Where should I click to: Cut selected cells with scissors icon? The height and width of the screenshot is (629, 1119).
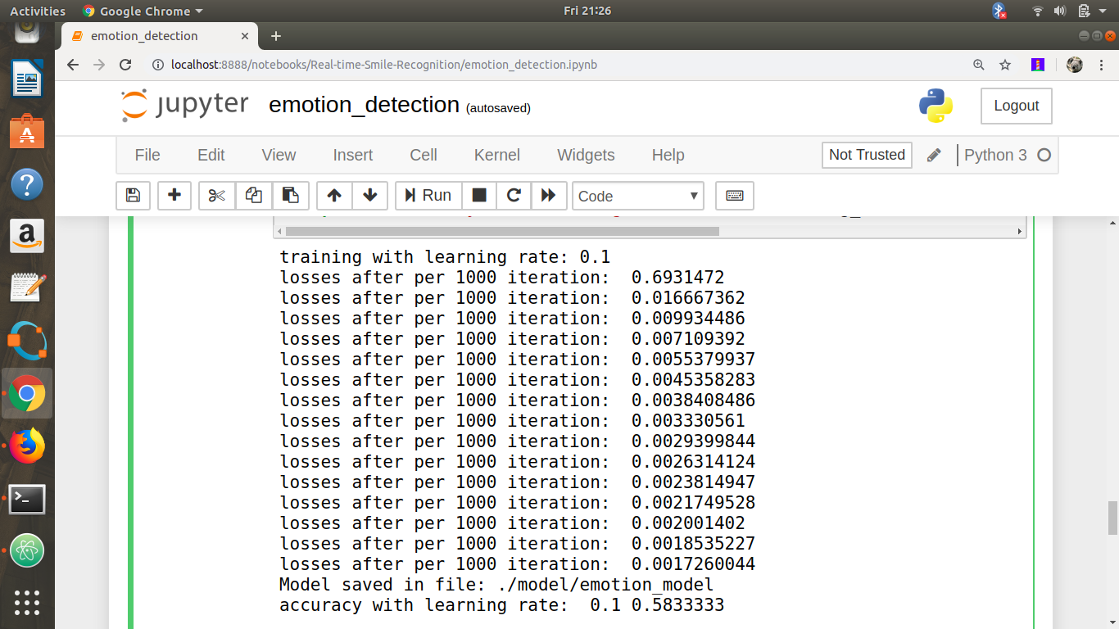[x=216, y=196]
